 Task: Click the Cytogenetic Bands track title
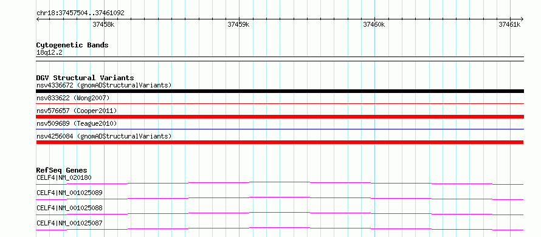pyautogui.click(x=72, y=45)
